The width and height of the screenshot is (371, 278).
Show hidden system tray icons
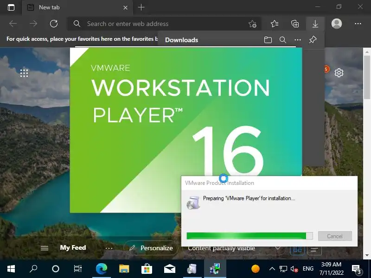(x=272, y=269)
